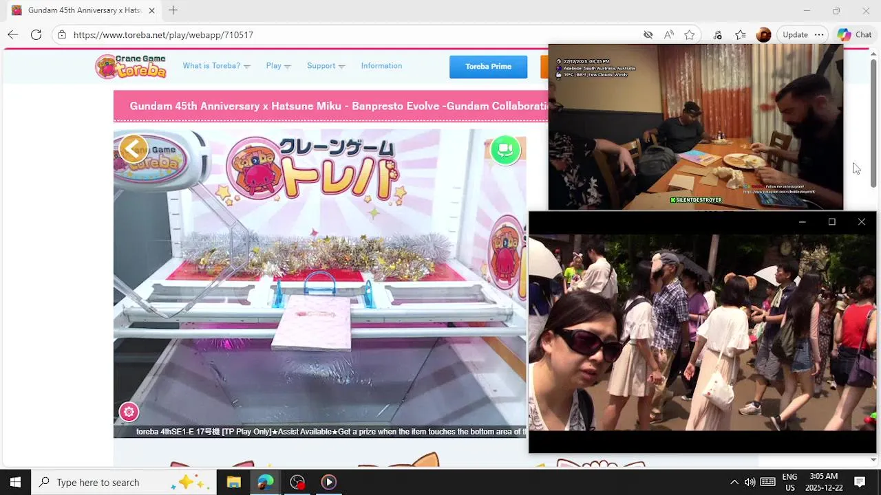881x495 pixels.
Task: Start Read aloud from address bar
Action: coord(668,34)
